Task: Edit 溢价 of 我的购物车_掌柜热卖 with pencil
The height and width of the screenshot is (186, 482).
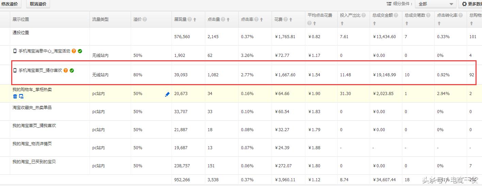Action: 167,94
